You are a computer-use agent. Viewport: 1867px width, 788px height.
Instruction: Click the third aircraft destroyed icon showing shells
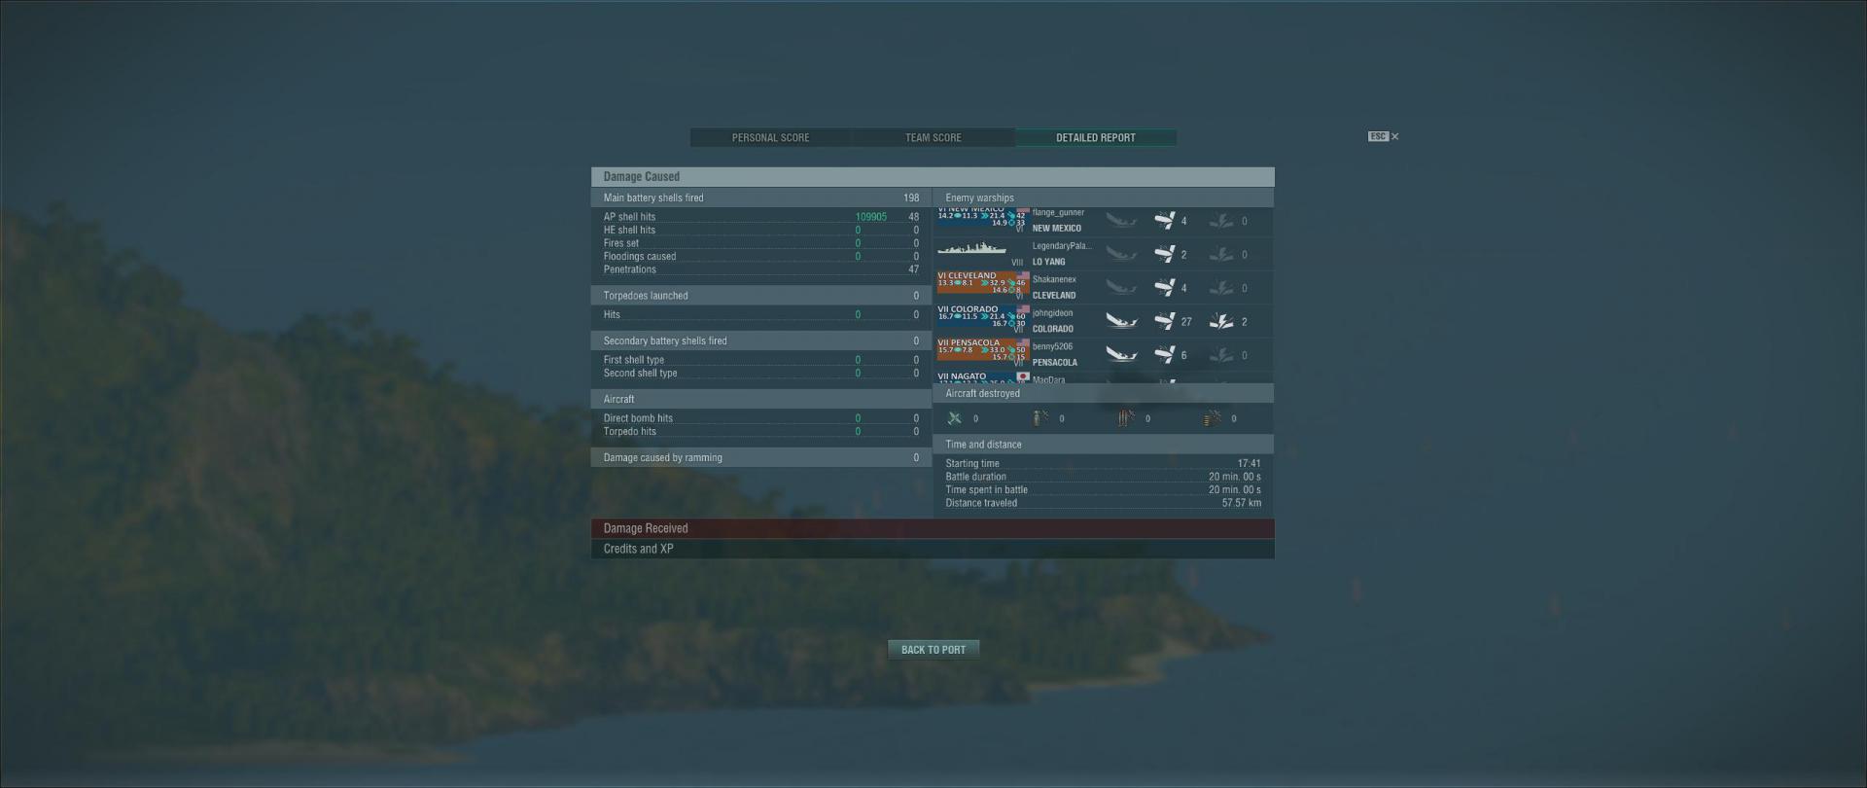click(1126, 418)
